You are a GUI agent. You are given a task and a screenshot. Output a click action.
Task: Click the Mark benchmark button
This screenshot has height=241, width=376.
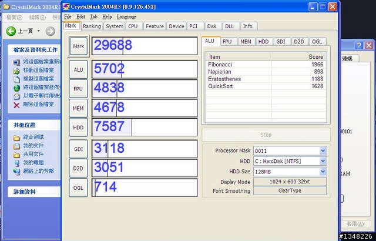pos(79,46)
